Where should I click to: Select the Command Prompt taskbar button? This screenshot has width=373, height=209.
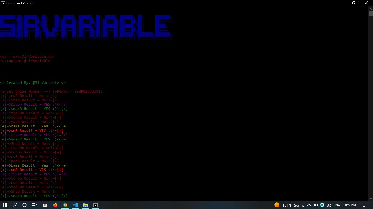coord(95,205)
